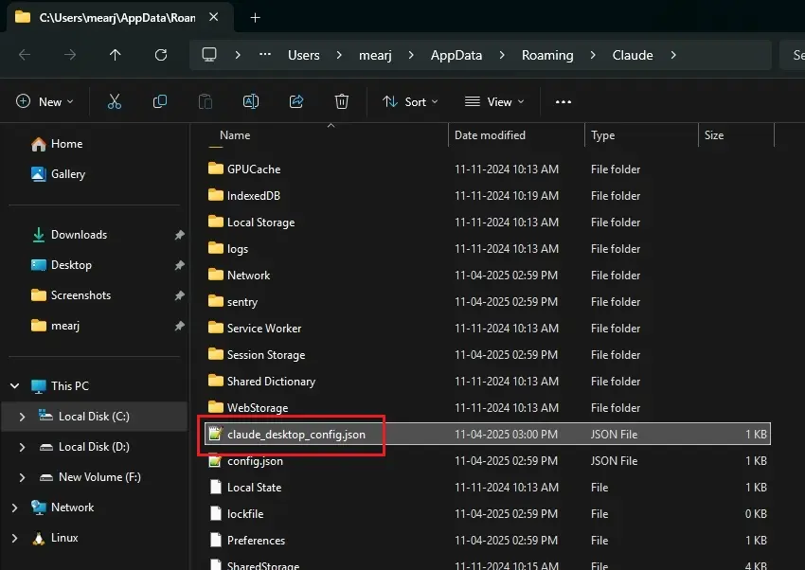This screenshot has width=805, height=570.
Task: Select claude_desktop_config.json file
Action: pos(295,435)
